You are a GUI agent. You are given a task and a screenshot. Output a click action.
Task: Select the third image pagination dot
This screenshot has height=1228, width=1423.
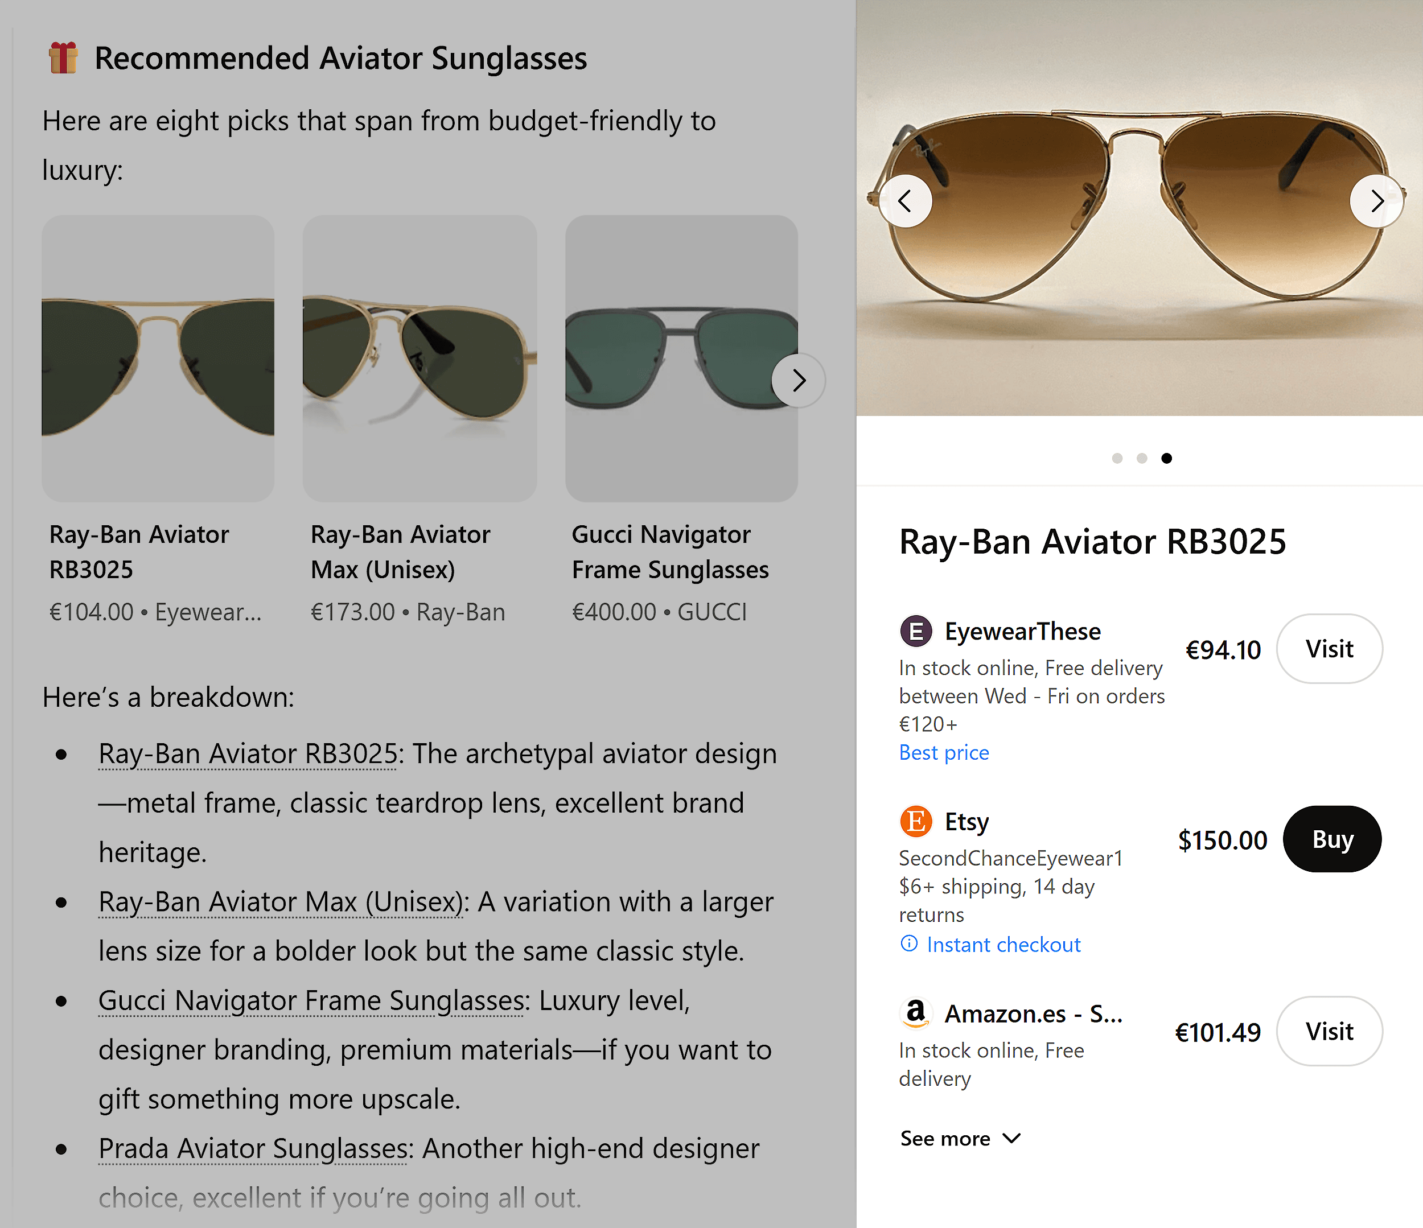click(1167, 458)
